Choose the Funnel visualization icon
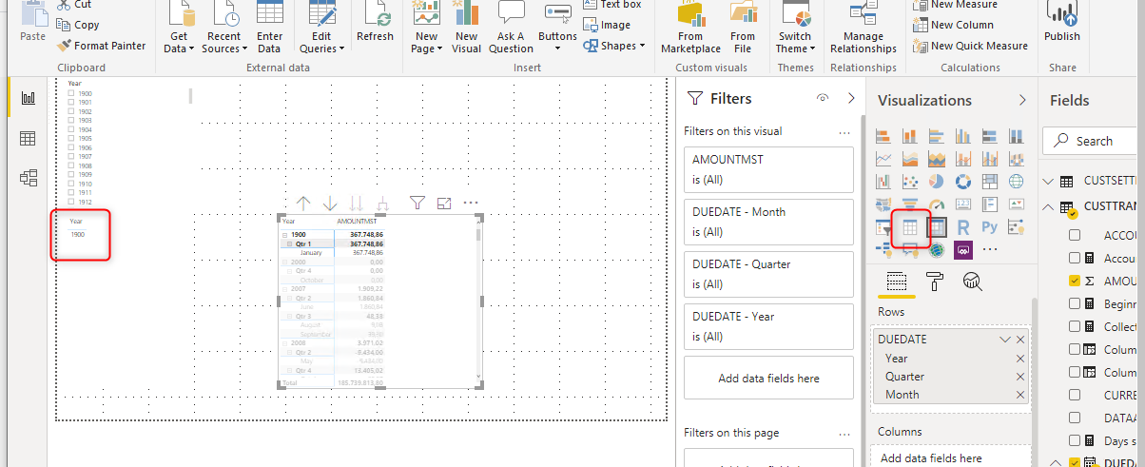 910,204
